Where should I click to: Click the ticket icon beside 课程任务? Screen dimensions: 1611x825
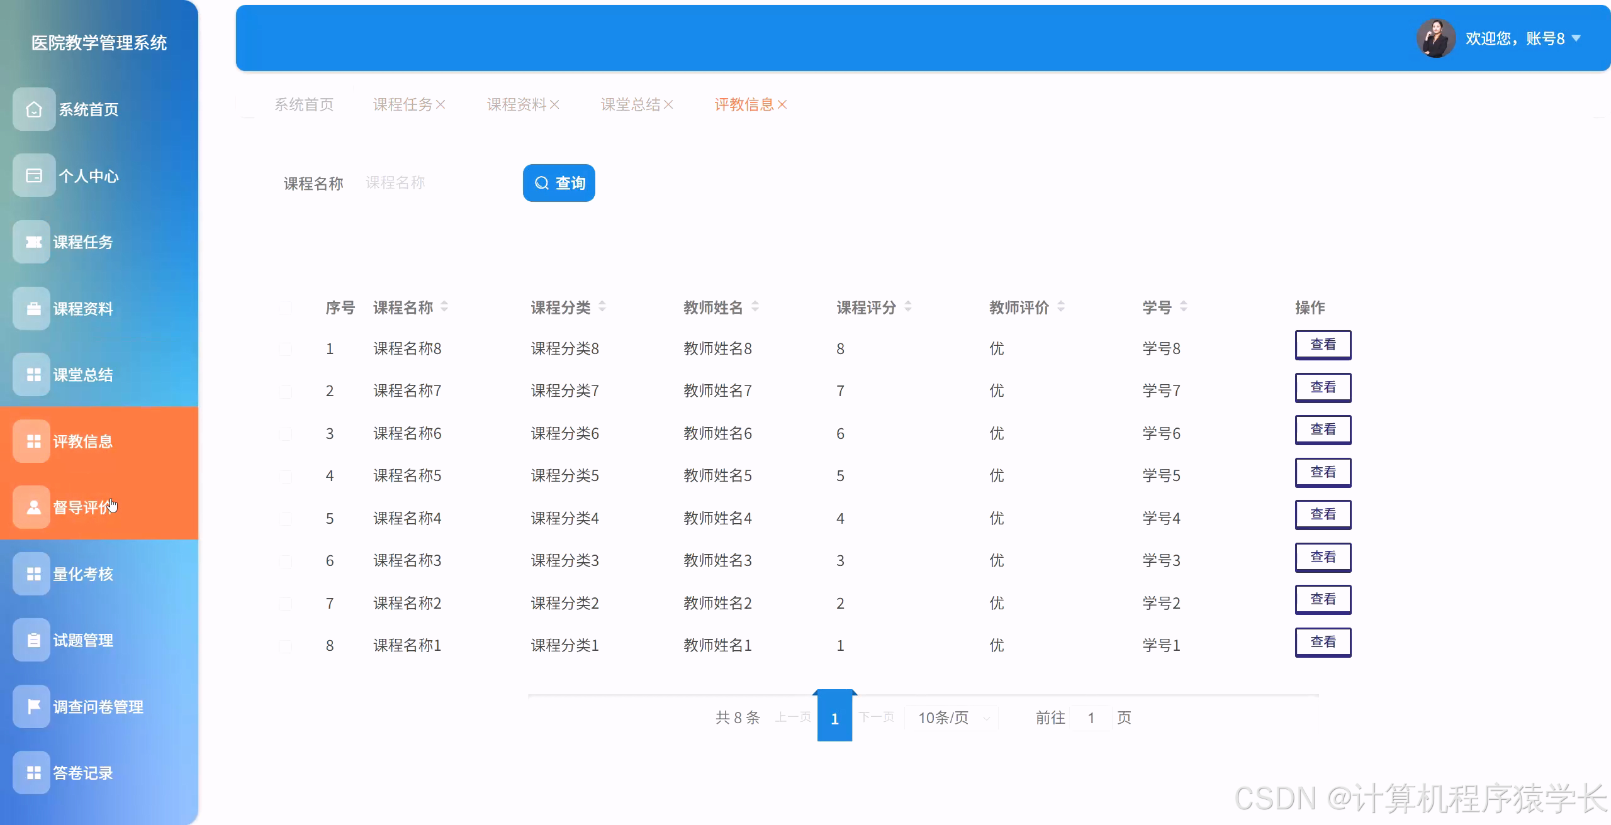click(x=31, y=242)
